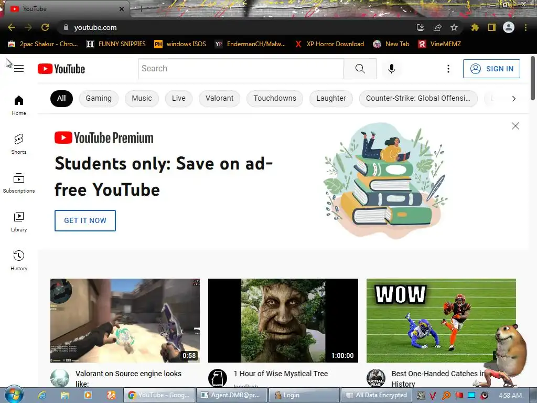Select the Live filter chip
Image resolution: width=537 pixels, height=403 pixels.
pos(178,98)
